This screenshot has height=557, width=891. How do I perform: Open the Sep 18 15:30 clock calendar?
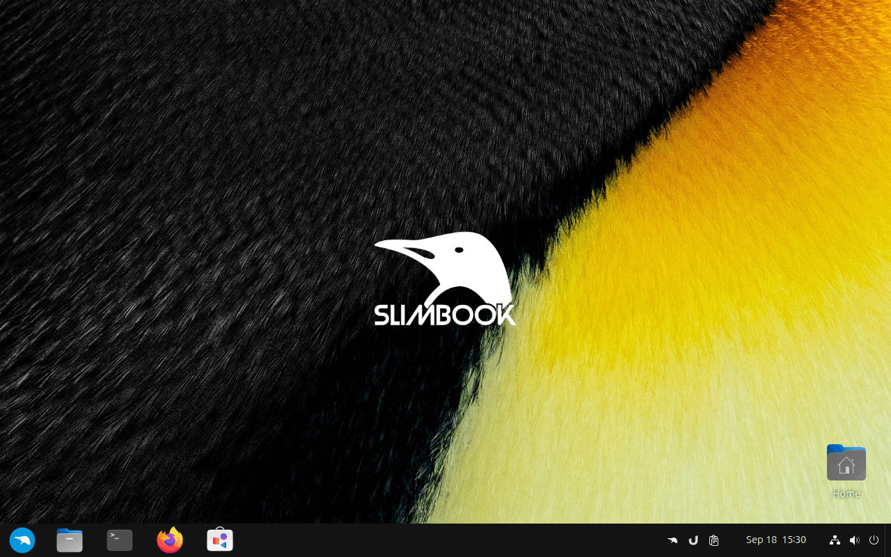pos(776,540)
